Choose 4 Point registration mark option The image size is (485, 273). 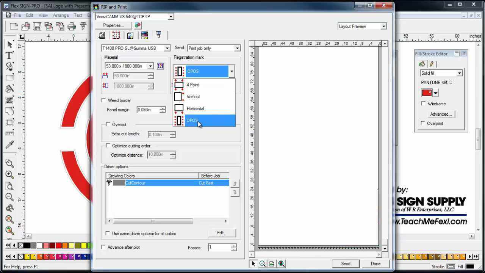[x=204, y=85]
